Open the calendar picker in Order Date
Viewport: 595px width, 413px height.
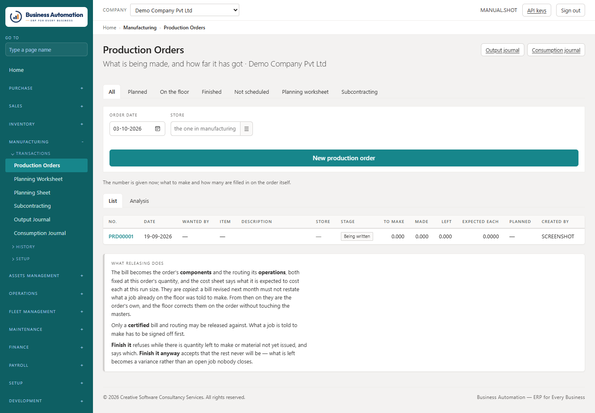(157, 129)
